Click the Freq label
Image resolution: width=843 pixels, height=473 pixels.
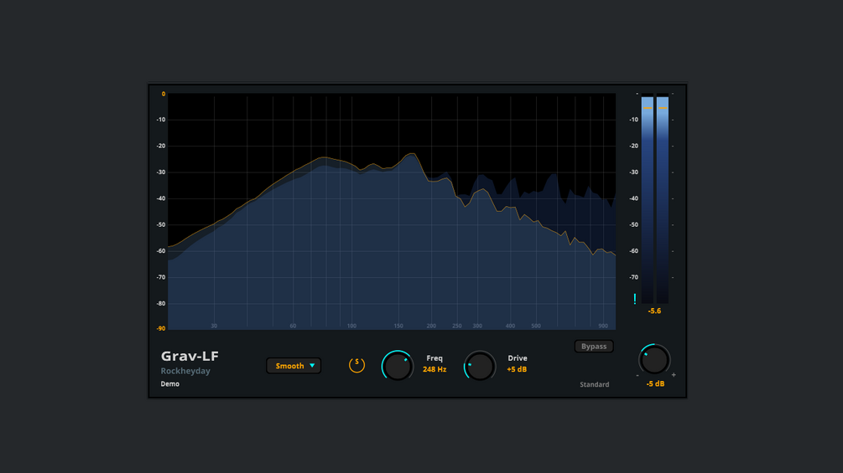pyautogui.click(x=435, y=358)
